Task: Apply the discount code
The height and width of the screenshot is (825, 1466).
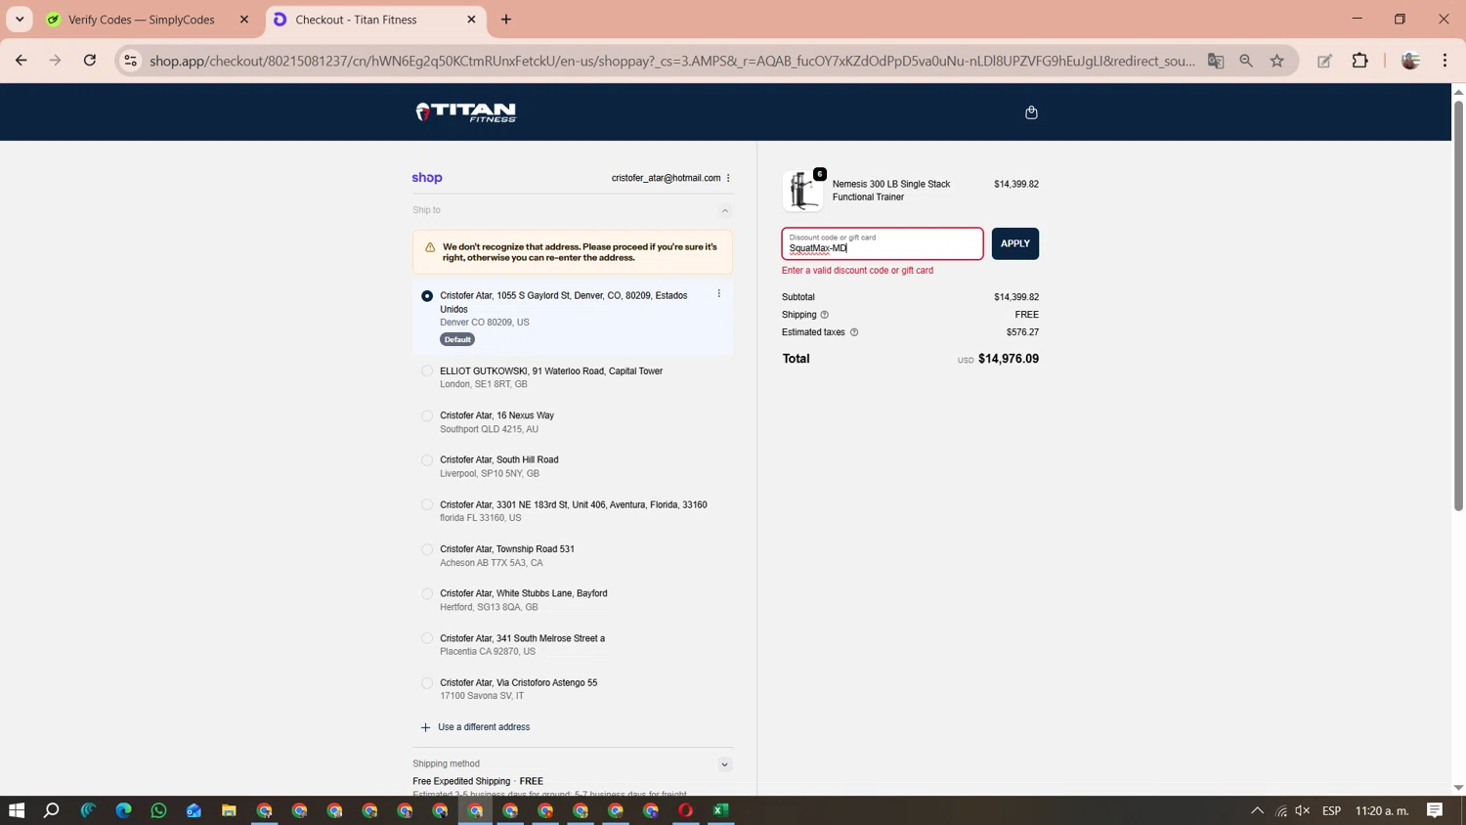Action: (1015, 243)
